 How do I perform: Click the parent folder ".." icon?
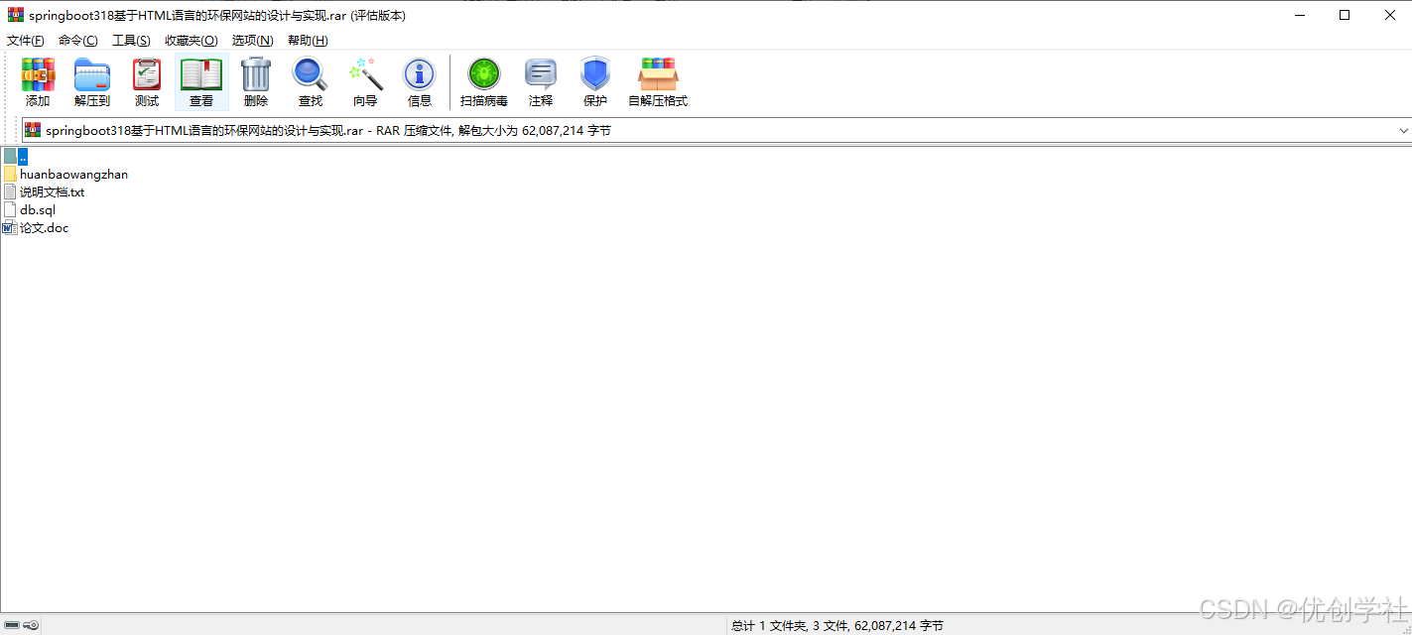tap(10, 156)
